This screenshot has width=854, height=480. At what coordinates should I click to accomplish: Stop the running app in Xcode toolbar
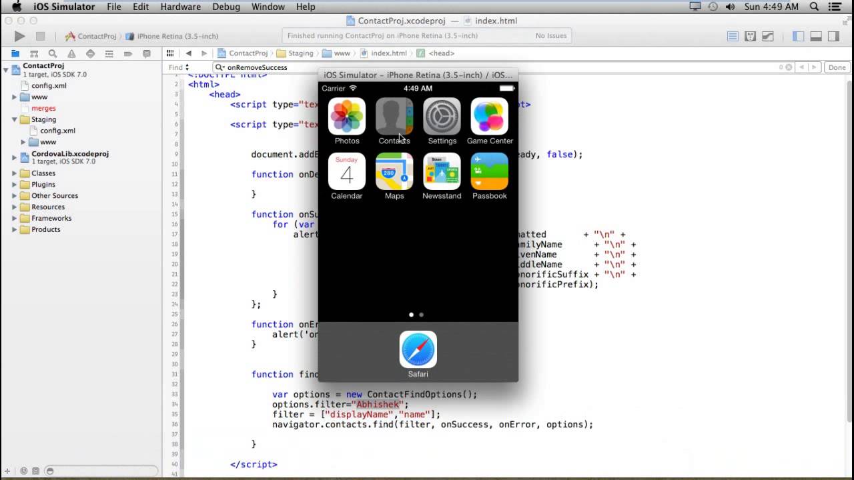(40, 37)
